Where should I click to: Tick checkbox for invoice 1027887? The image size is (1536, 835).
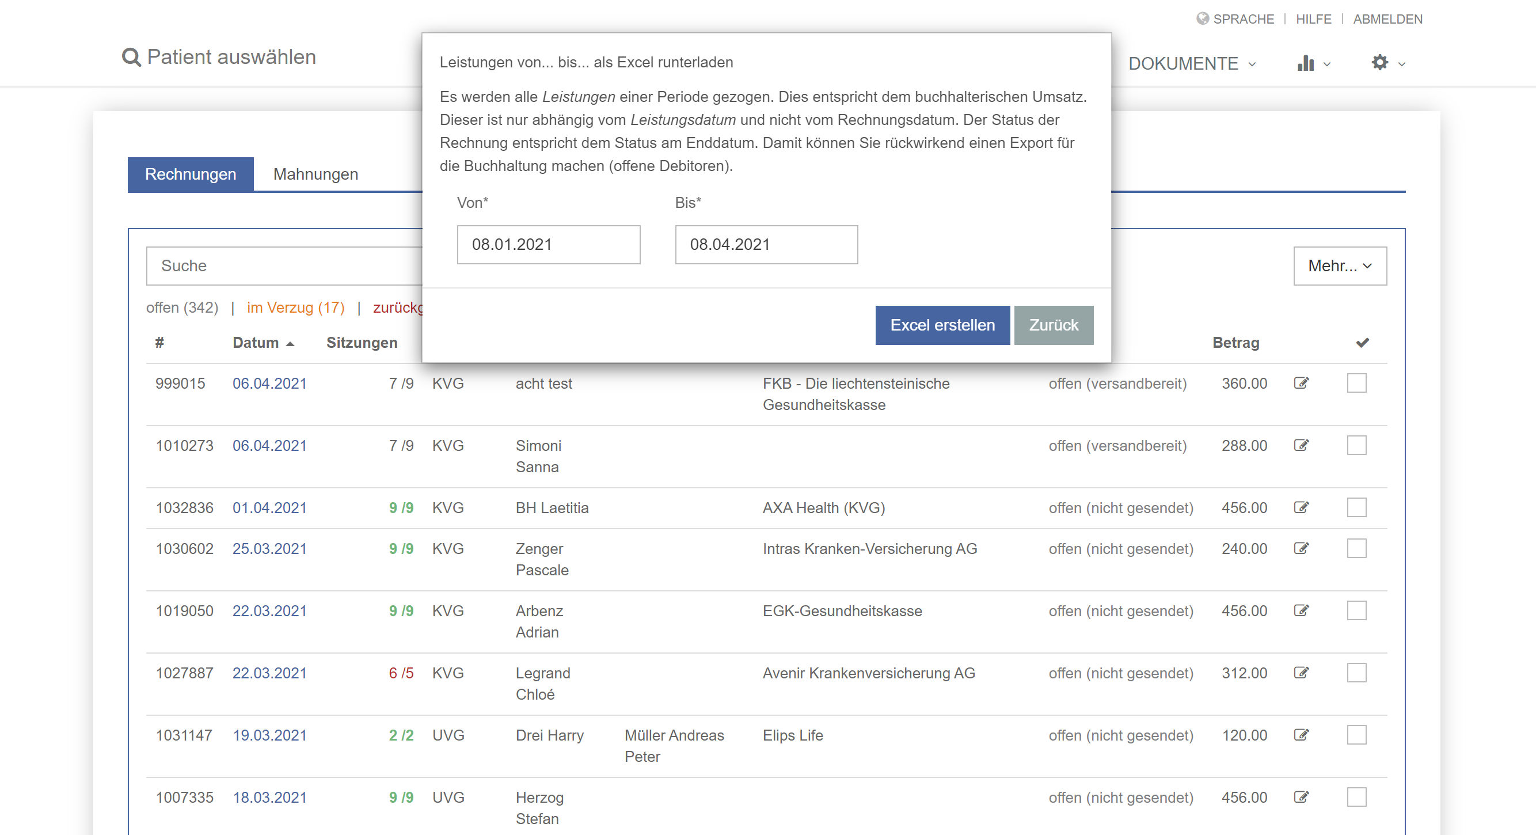tap(1356, 673)
